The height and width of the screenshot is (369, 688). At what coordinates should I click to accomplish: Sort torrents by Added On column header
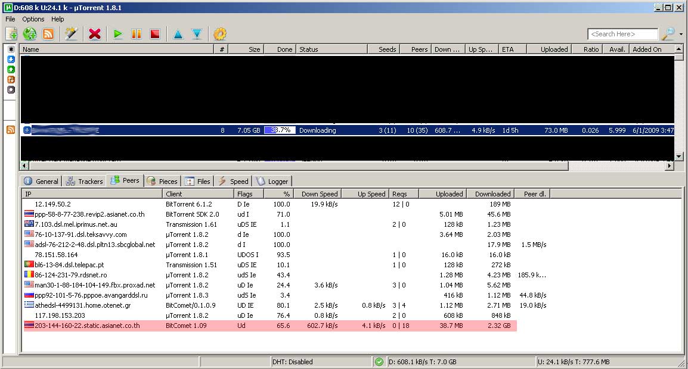(652, 49)
